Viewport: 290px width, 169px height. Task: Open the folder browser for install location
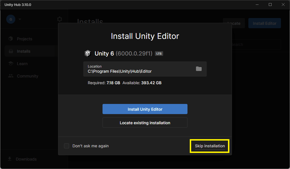[199, 69]
